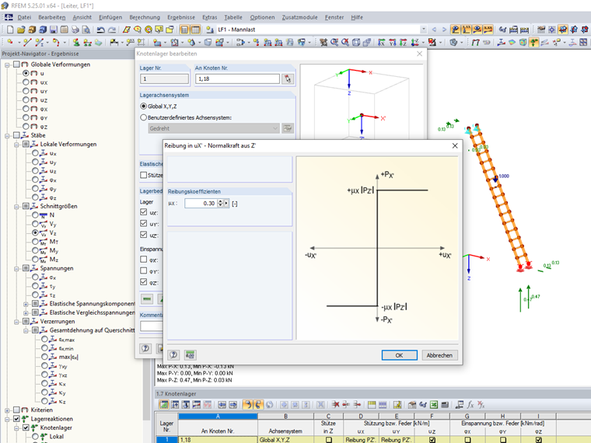Open the Bearbeiten menu
591x443 pixels.
coord(51,17)
